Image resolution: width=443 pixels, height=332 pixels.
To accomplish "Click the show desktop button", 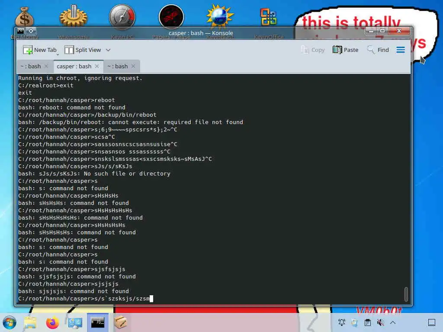I will click(431, 322).
